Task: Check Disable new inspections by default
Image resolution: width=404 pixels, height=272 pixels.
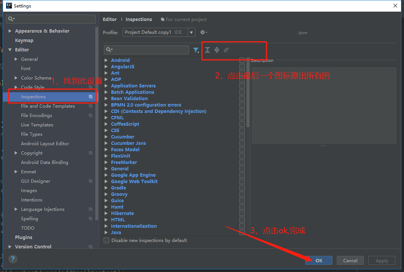Action: [106, 240]
